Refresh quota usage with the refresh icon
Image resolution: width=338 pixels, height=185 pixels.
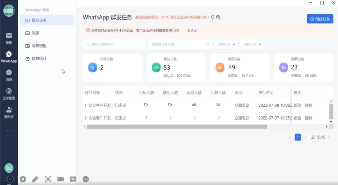(213, 17)
